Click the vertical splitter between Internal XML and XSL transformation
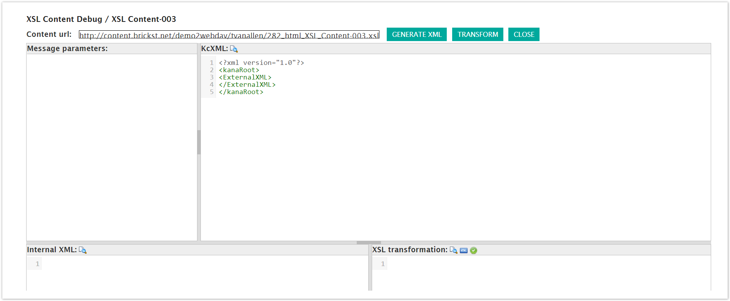The image size is (730, 301). click(370, 268)
